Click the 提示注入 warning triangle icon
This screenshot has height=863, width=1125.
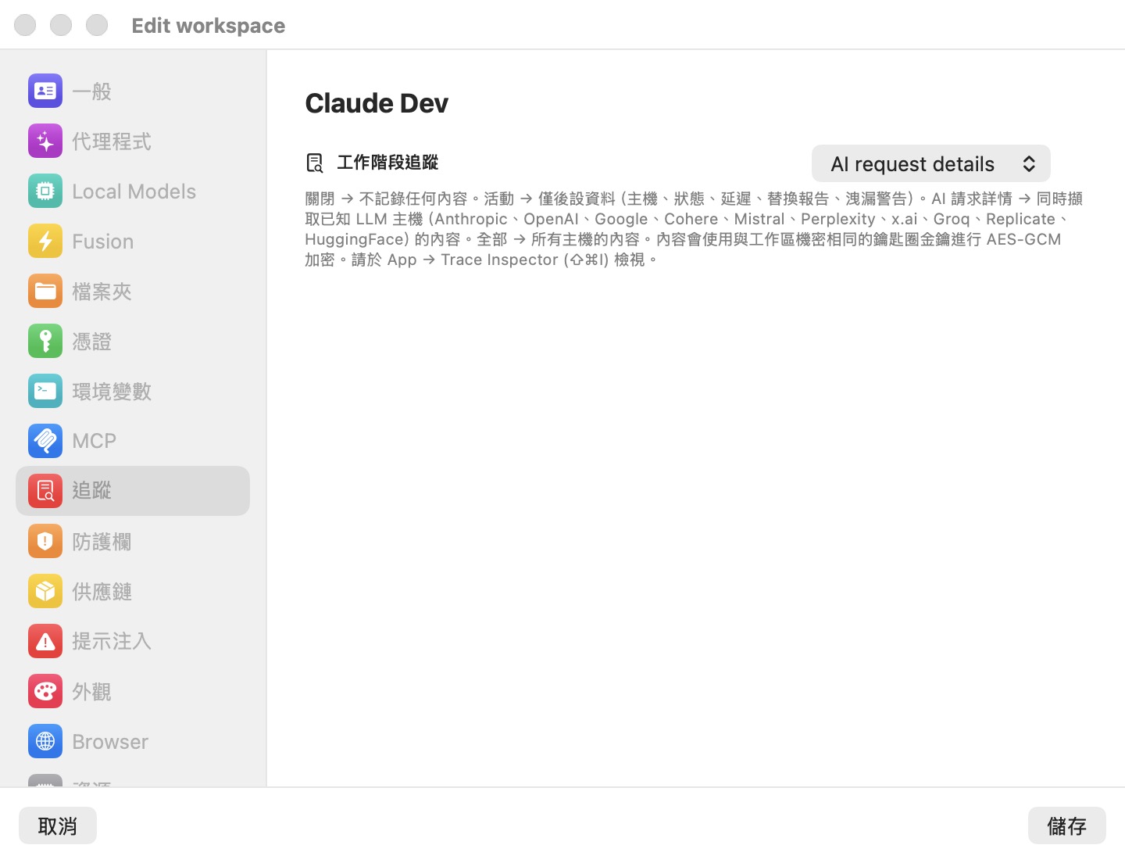point(45,642)
